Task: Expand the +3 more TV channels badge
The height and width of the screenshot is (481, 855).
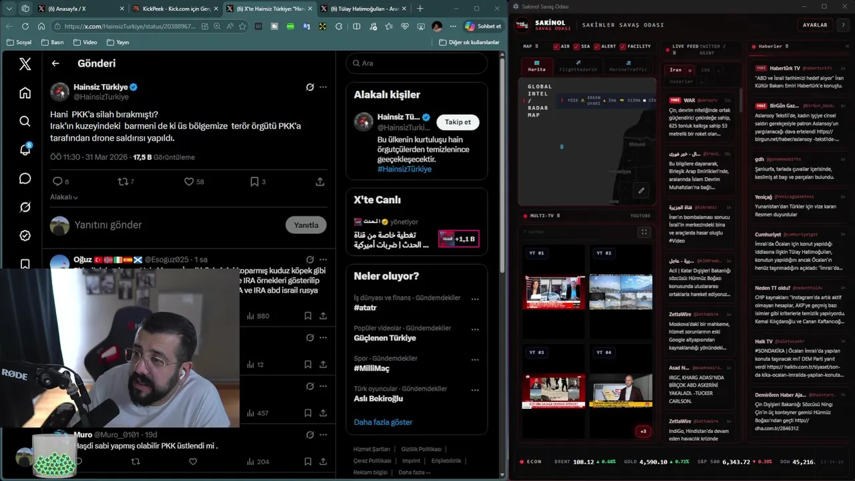Action: [x=643, y=431]
